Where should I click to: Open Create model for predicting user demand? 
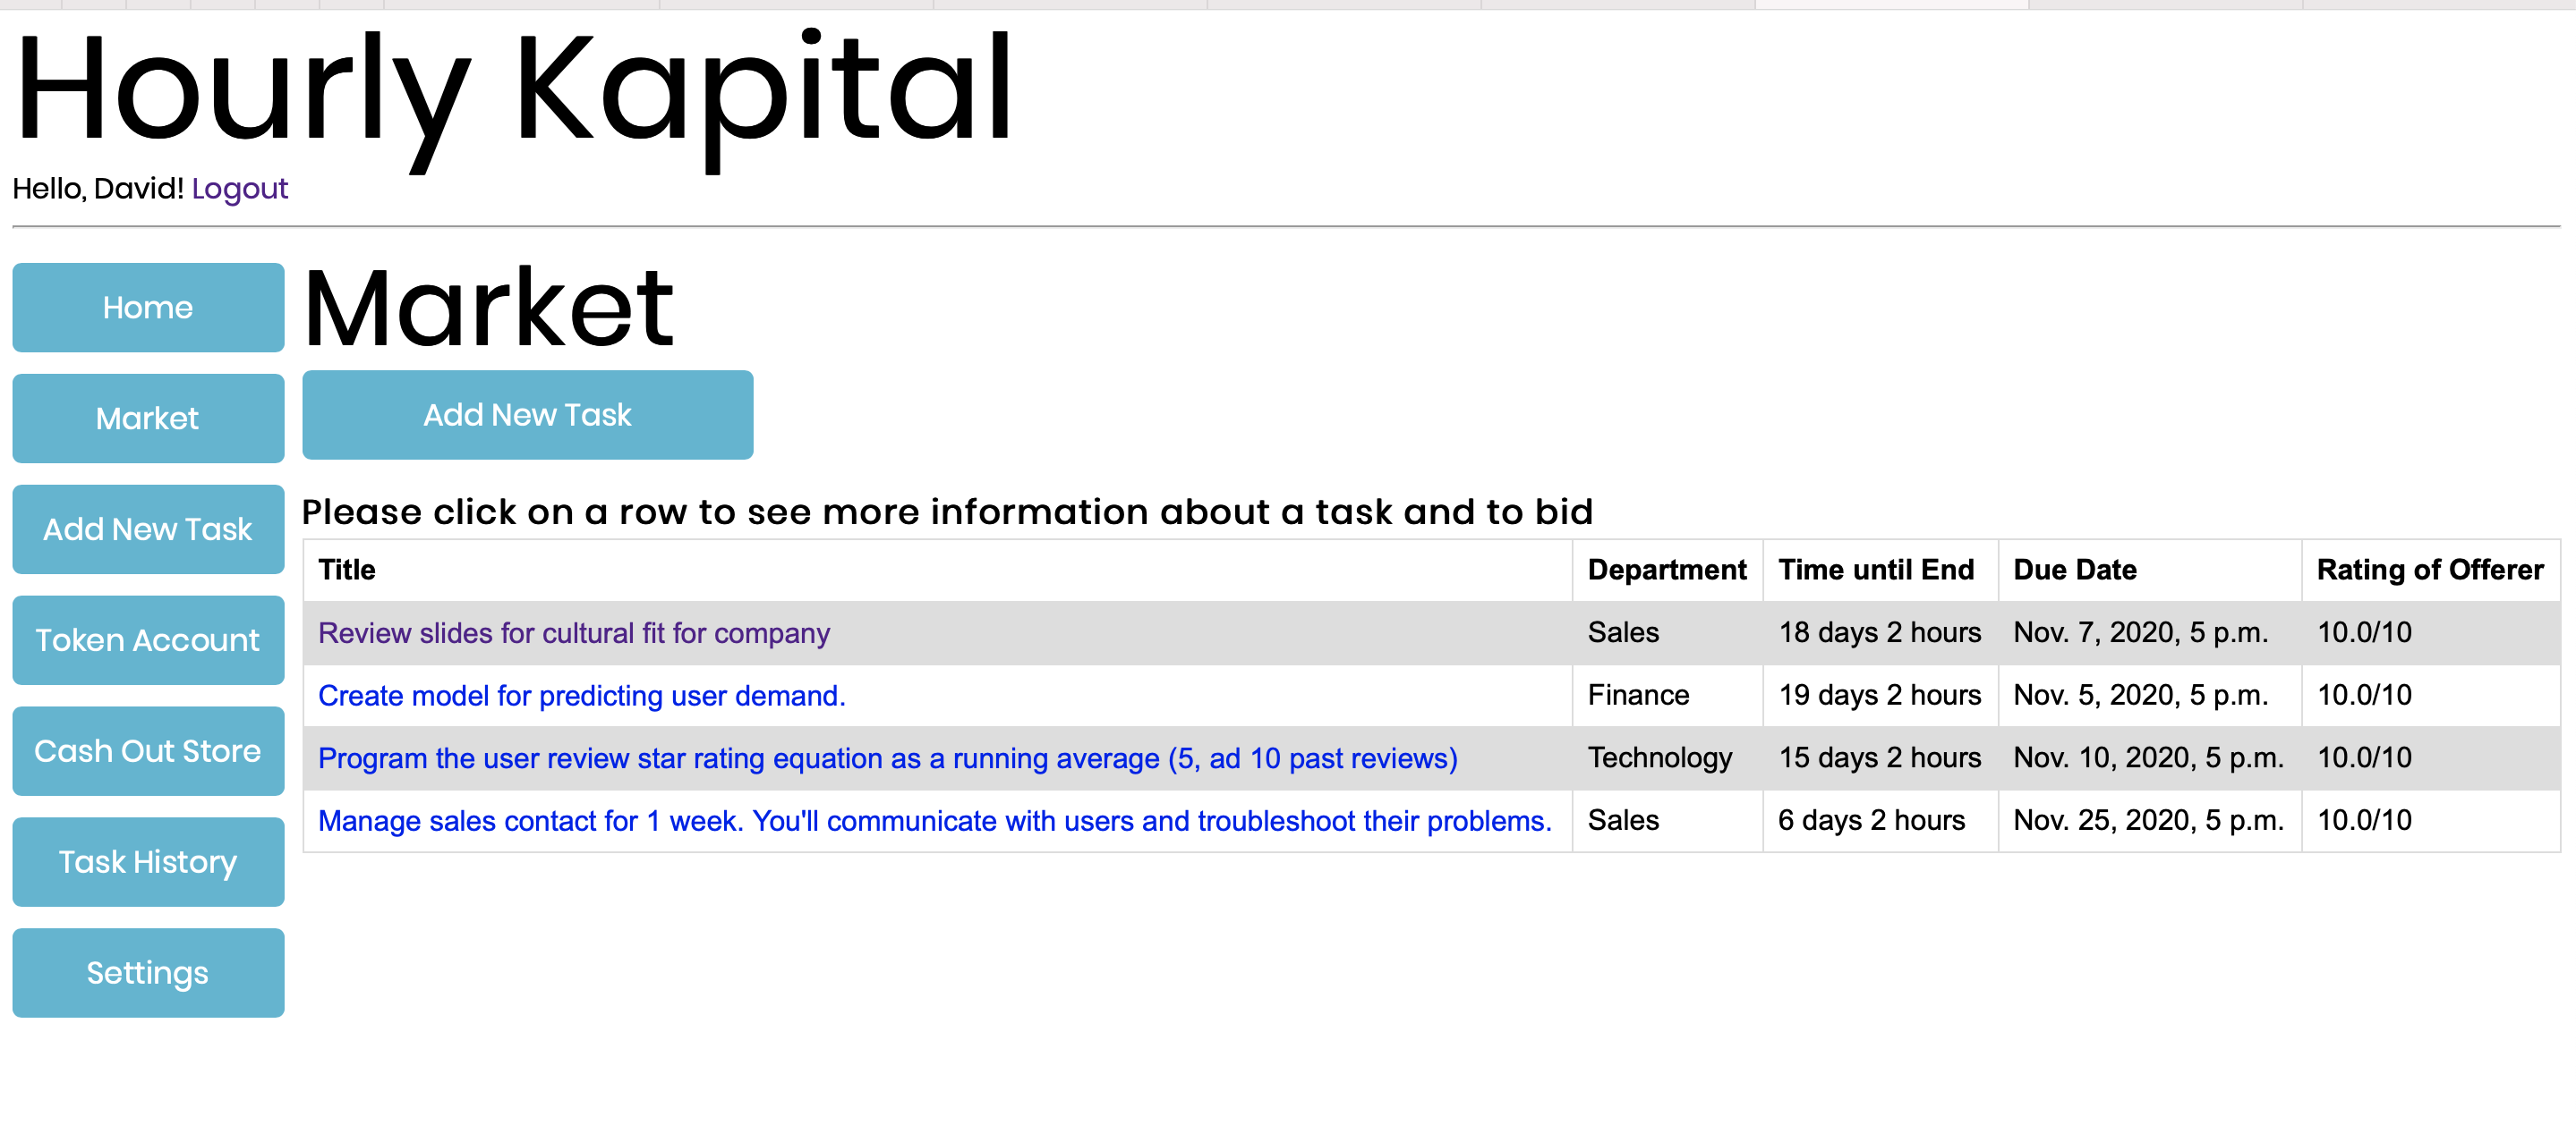point(581,697)
